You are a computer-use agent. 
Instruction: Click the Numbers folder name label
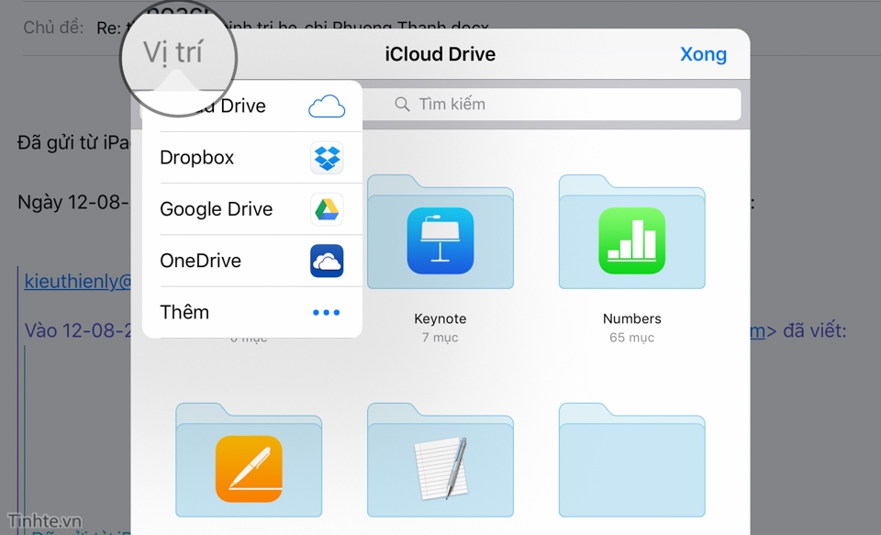[x=631, y=318]
